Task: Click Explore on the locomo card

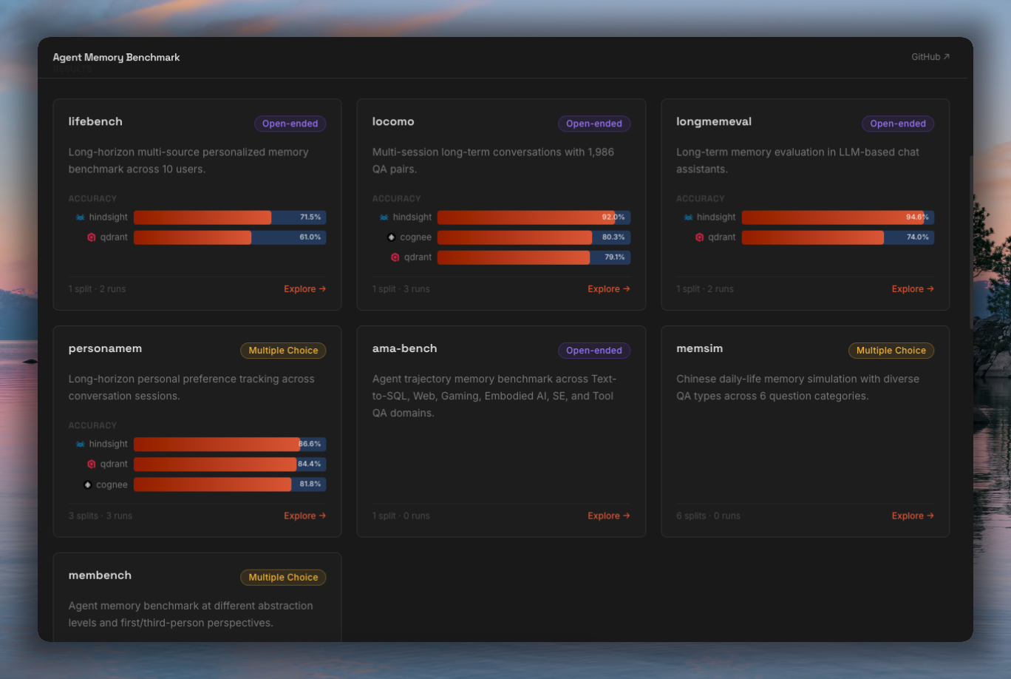Action: click(608, 288)
